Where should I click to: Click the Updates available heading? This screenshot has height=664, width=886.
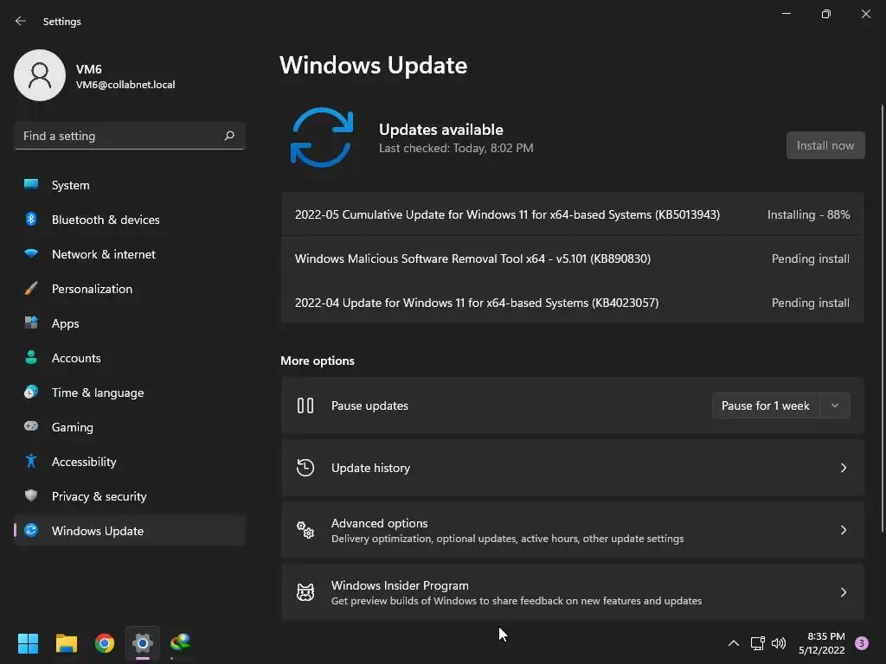440,130
